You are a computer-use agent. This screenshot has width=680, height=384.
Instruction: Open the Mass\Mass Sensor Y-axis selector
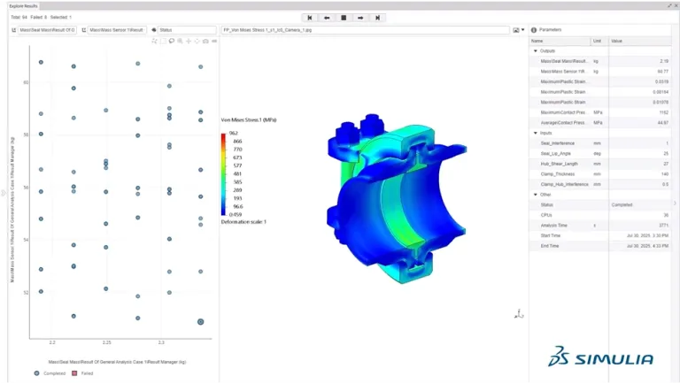117,30
